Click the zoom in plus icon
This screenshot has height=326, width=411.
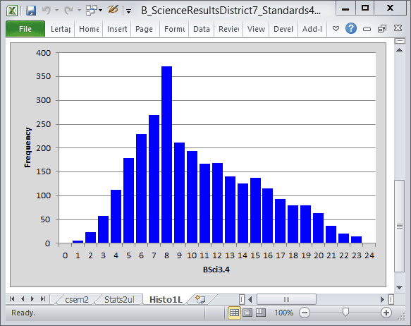(386, 313)
